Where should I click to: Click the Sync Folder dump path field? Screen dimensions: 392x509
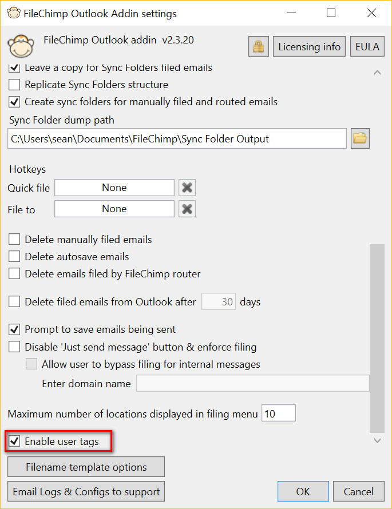(177, 138)
